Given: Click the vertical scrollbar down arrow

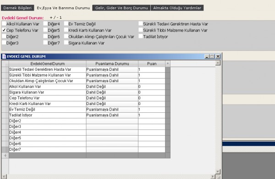Looking at the screenshot, I should click(x=218, y=172).
